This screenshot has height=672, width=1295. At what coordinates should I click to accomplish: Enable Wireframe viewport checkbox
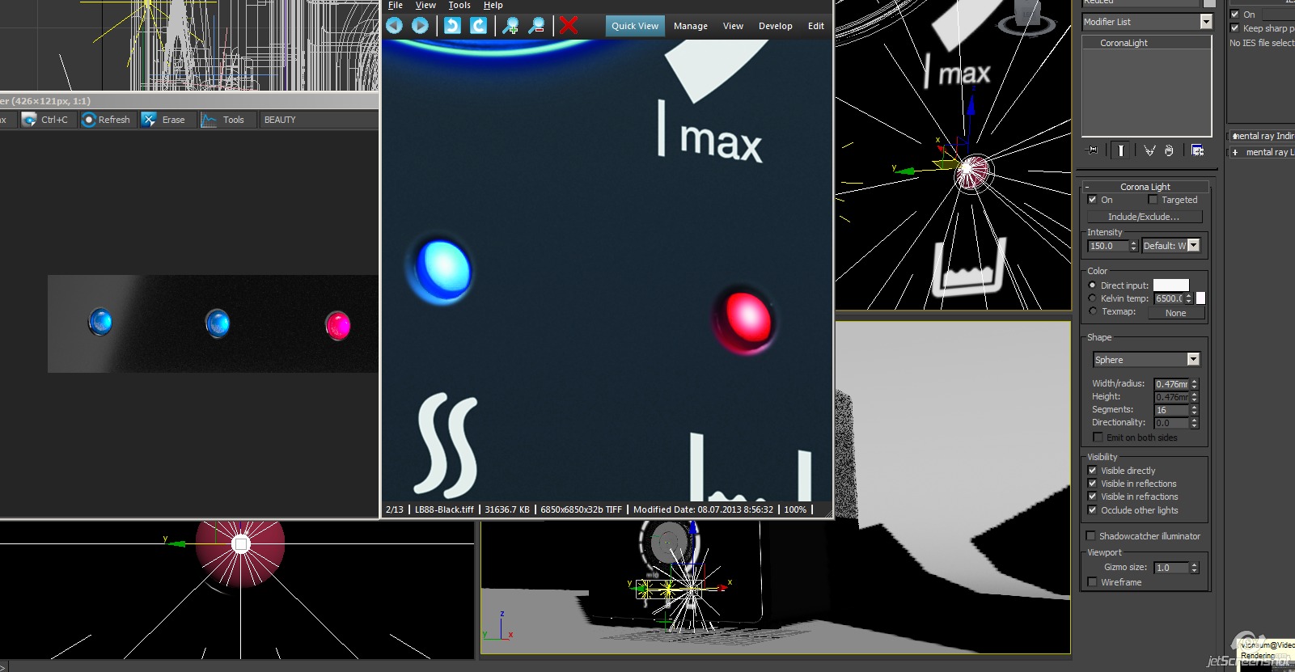point(1093,582)
